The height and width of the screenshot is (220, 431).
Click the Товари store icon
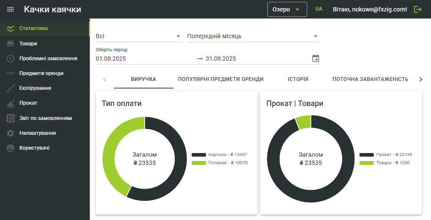pos(11,44)
